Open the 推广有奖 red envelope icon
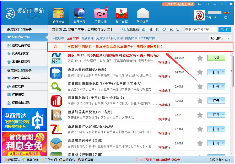The height and width of the screenshot is (164, 235). point(122,15)
